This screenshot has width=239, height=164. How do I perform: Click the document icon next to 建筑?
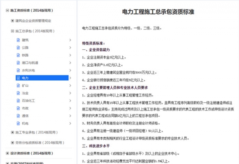[18, 40]
